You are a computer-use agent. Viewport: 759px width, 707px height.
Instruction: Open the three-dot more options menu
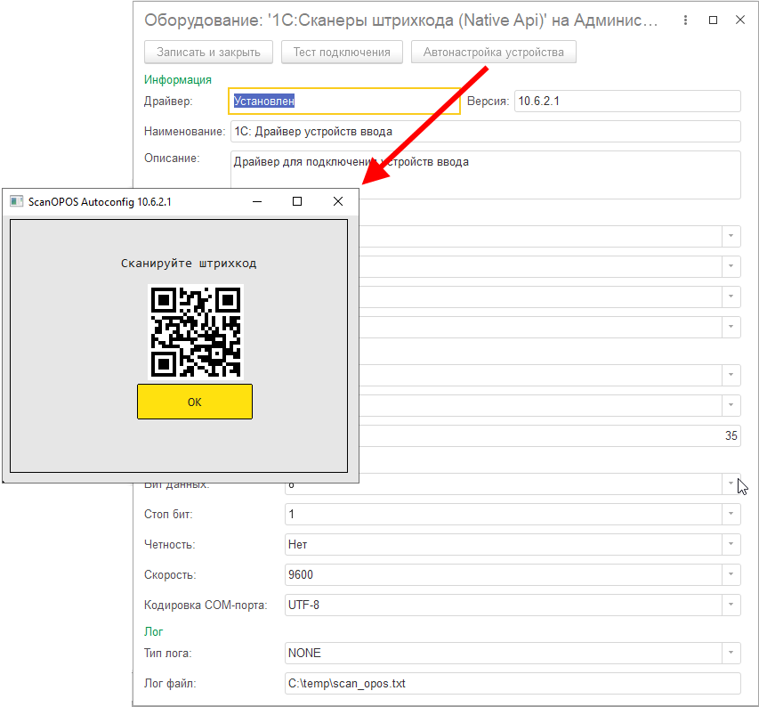coord(685,20)
